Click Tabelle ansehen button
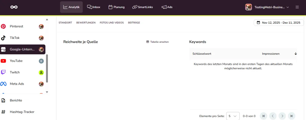 (157, 42)
